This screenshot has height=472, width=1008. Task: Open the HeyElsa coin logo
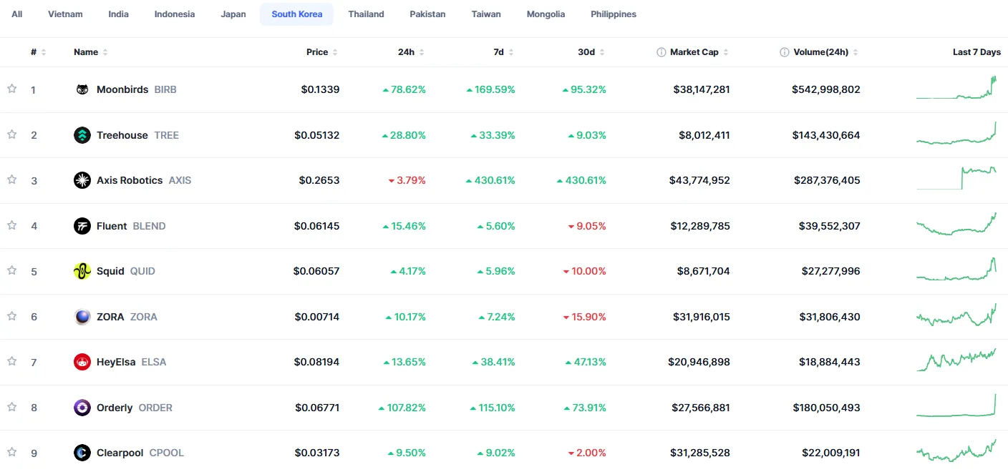82,362
